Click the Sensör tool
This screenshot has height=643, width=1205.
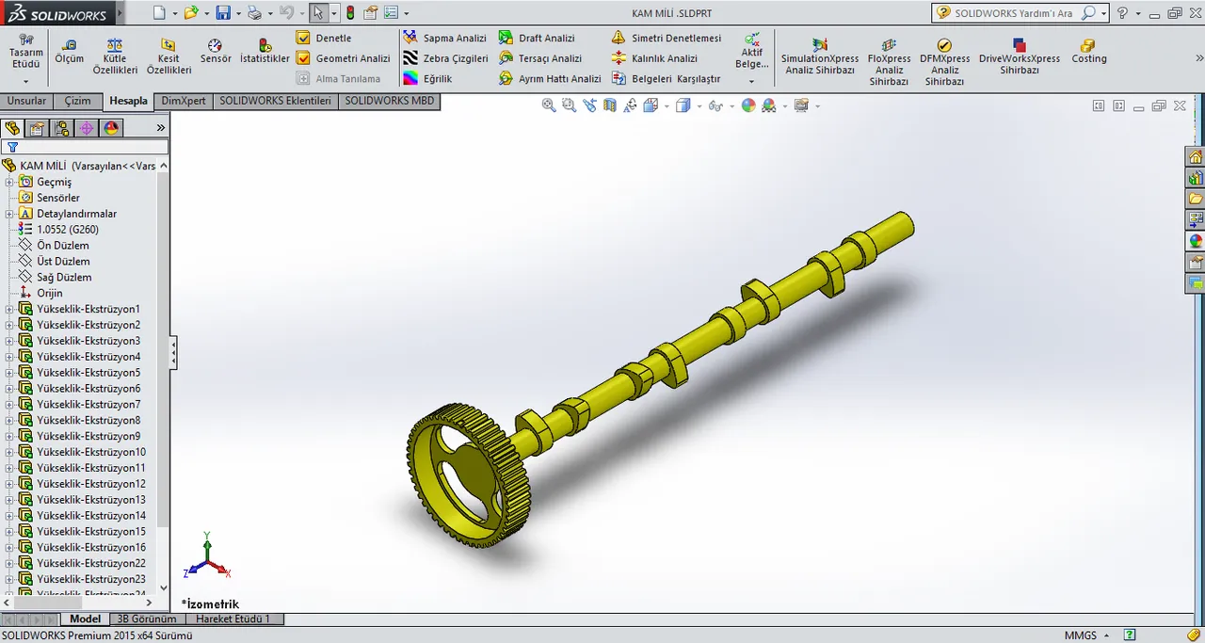pyautogui.click(x=215, y=52)
